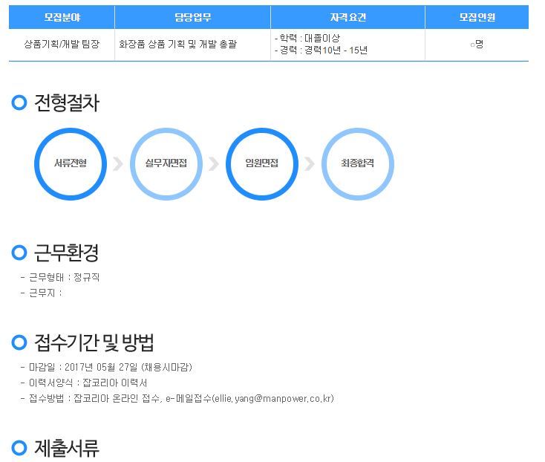Viewport: 545px width, 462px height.
Task: Click the arrow between 실무자면접 and 임원면접
Action: [214, 164]
